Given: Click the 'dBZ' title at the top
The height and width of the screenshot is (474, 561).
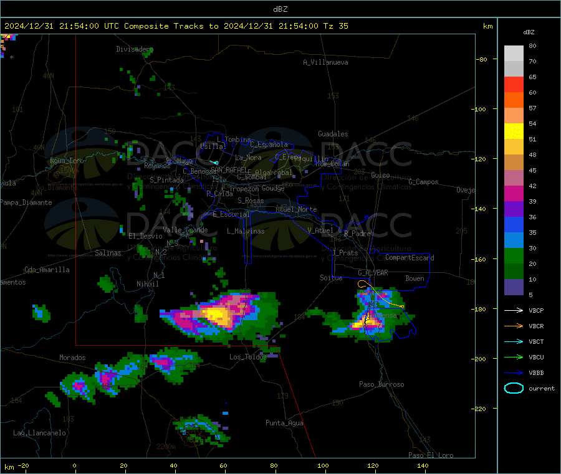Looking at the screenshot, I should (x=280, y=9).
